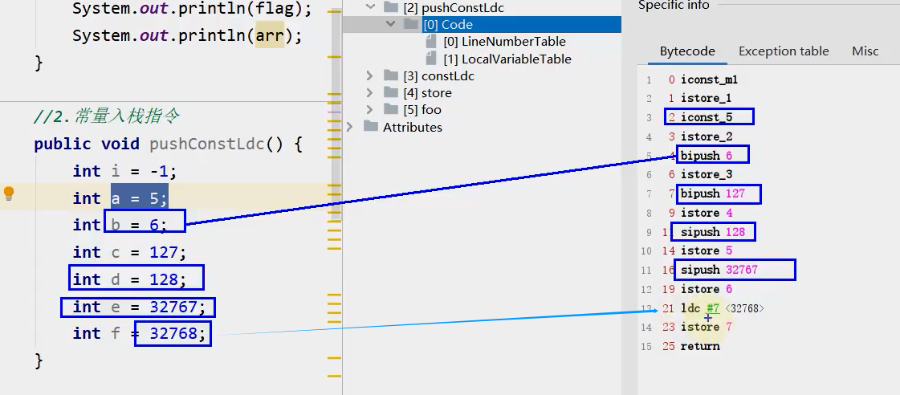Click the iconst_5 bytecode instruction
This screenshot has width=900, height=395.
tap(707, 117)
